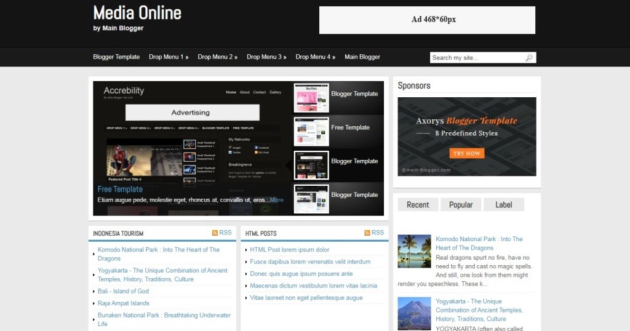Open Raja Ampat Islands link
The height and width of the screenshot is (331, 630).
pos(123,303)
